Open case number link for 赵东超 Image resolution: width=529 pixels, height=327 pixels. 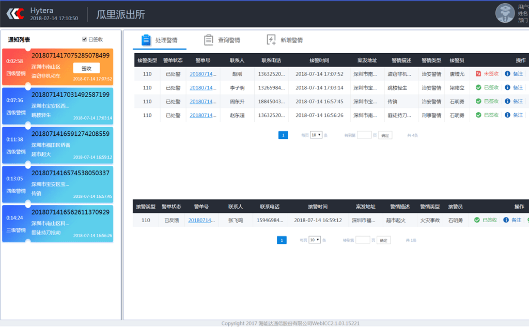(x=203, y=115)
